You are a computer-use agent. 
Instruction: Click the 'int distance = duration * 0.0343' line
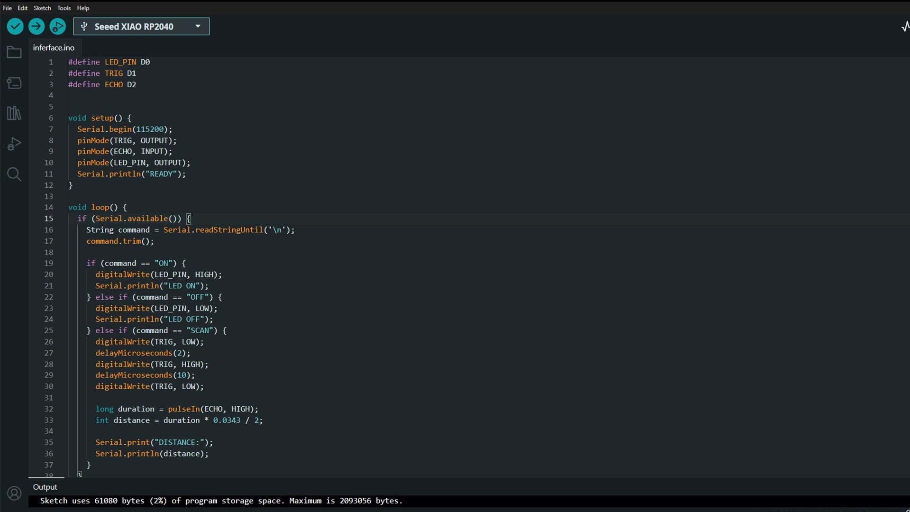[x=179, y=421]
